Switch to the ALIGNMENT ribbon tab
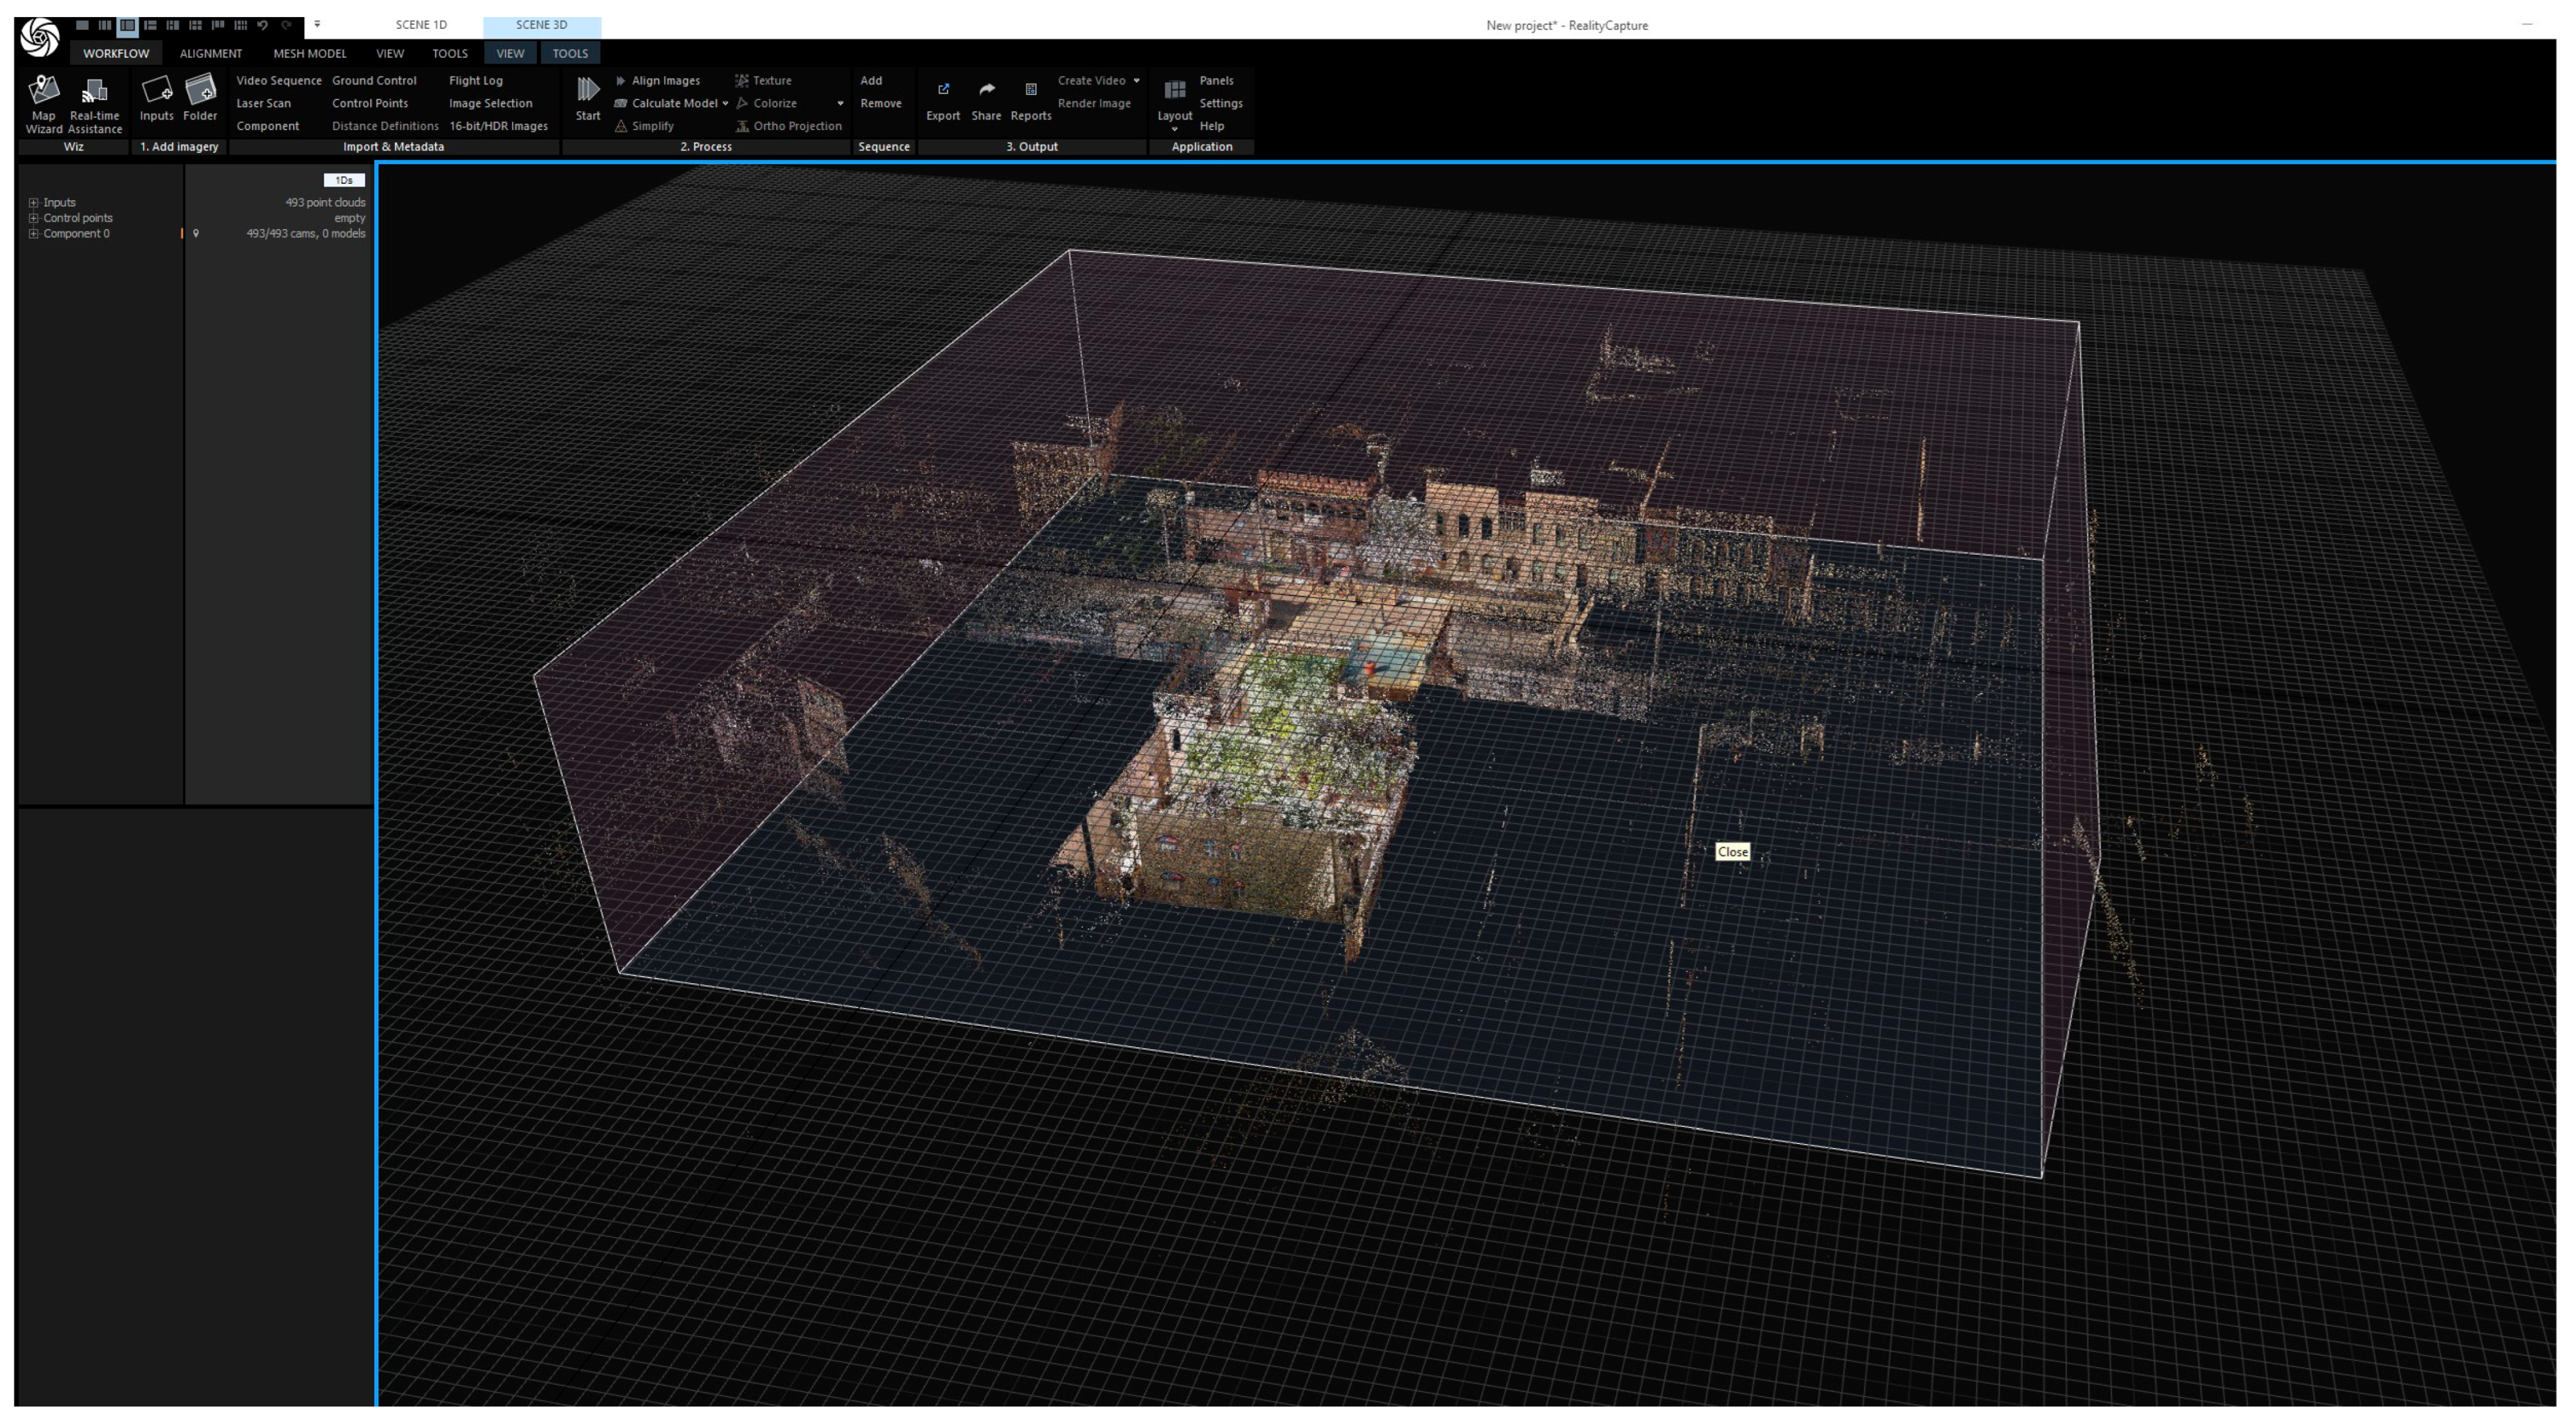 click(x=210, y=53)
